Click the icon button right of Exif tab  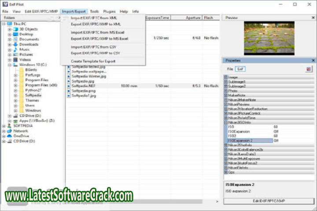(x=309, y=69)
